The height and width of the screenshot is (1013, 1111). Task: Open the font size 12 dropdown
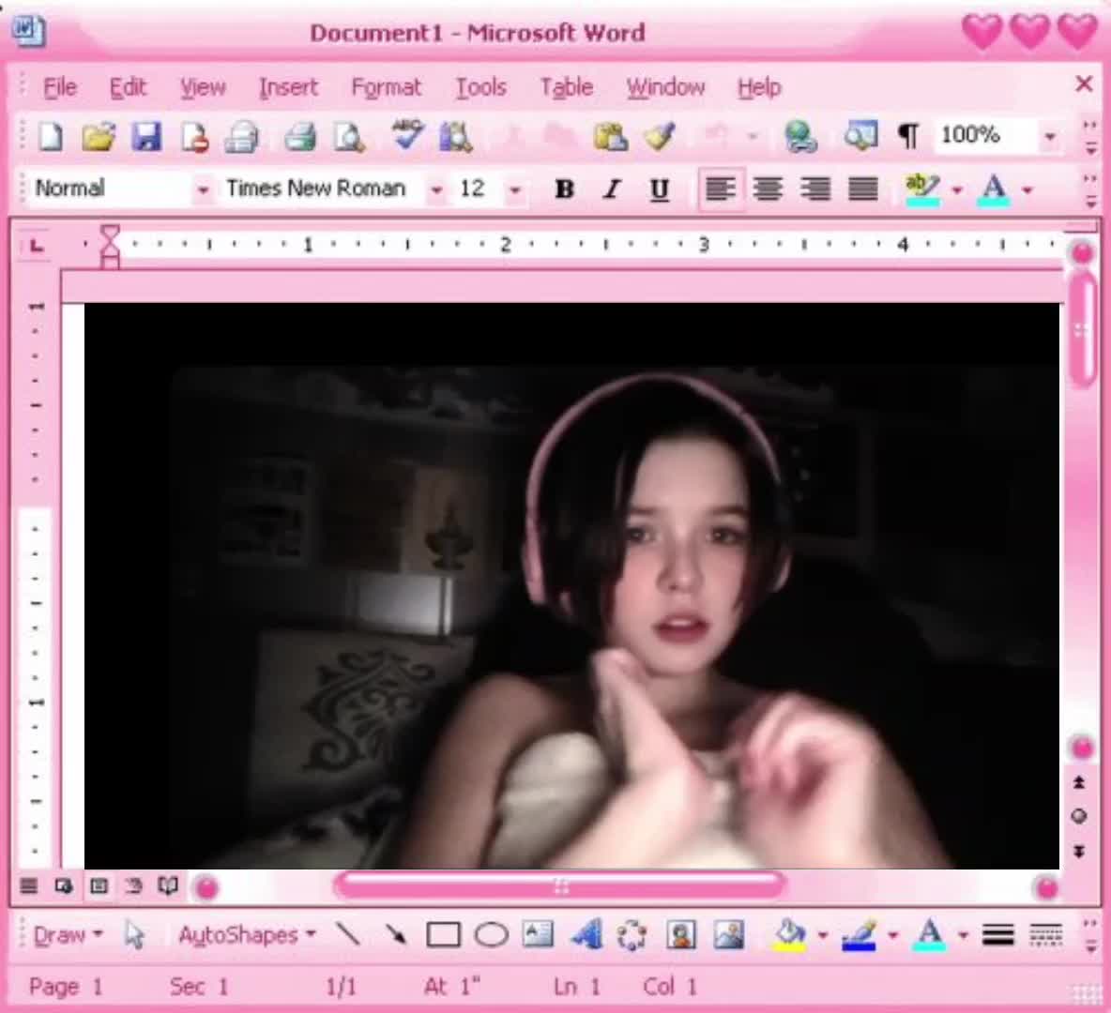pos(515,189)
